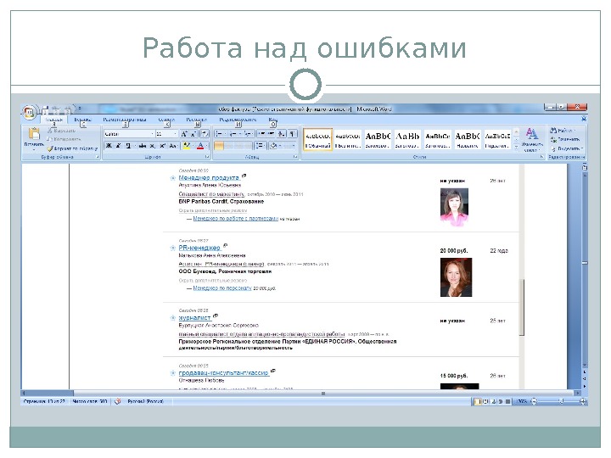Click the Clear Formatting button

point(205,134)
